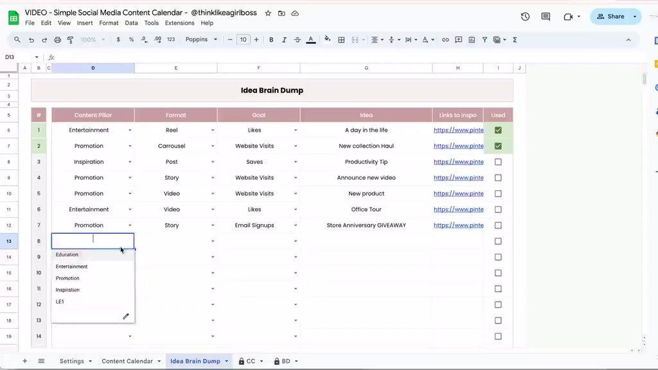The image size is (658, 370).
Task: Click the create filter icon
Action: 485,40
